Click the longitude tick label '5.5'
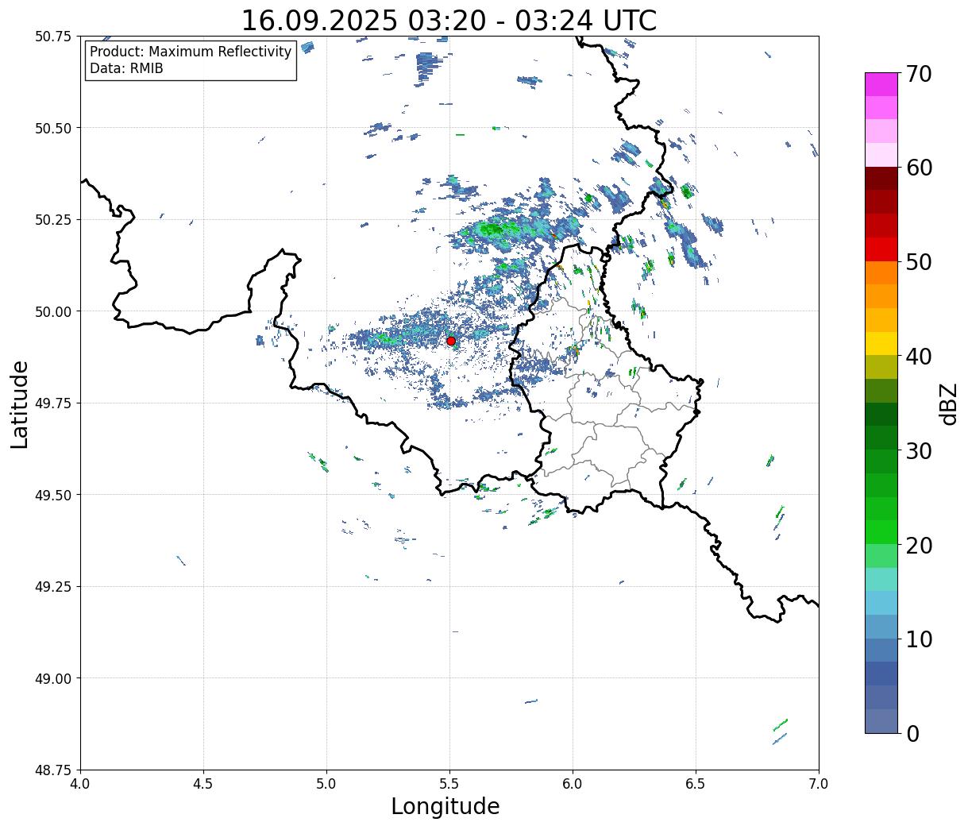Screen dimensions: 968x826 tap(449, 784)
